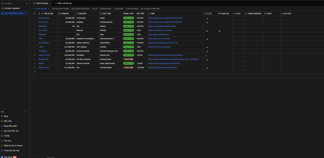Select the Checkin/Telegram Dex task cell

pos(110,51)
